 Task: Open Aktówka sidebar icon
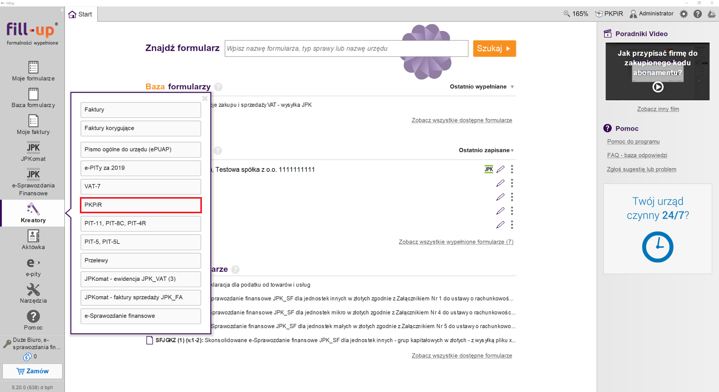point(33,240)
